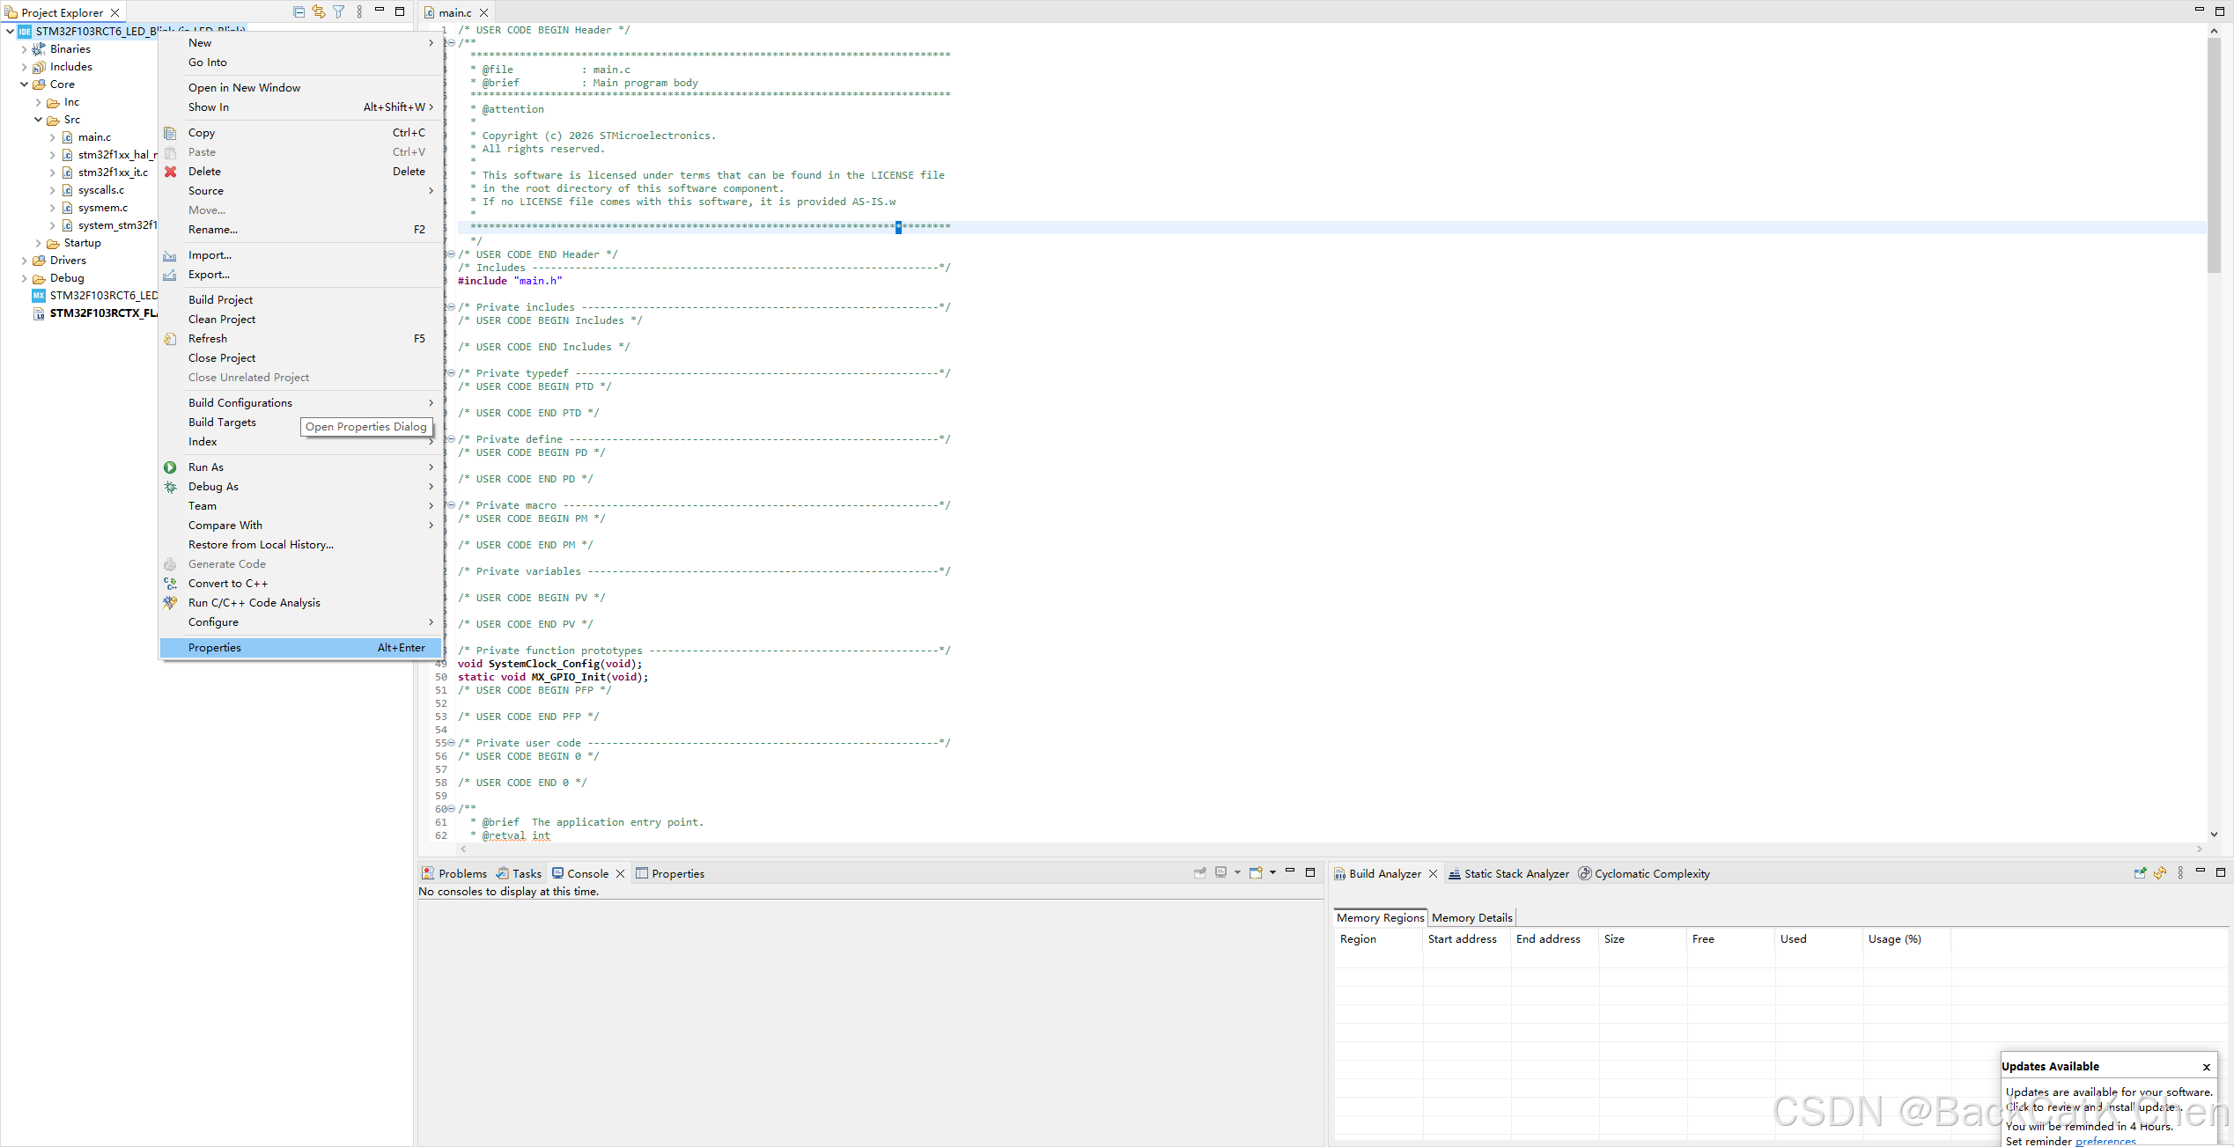The height and width of the screenshot is (1147, 2234).
Task: Expand the Drivers folder node
Action: (24, 261)
